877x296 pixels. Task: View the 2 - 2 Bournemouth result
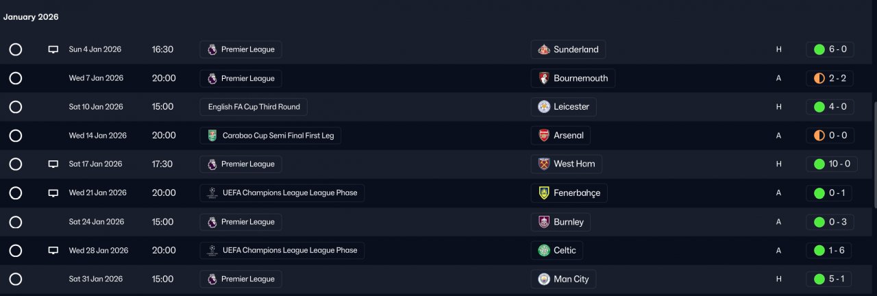pyautogui.click(x=830, y=78)
